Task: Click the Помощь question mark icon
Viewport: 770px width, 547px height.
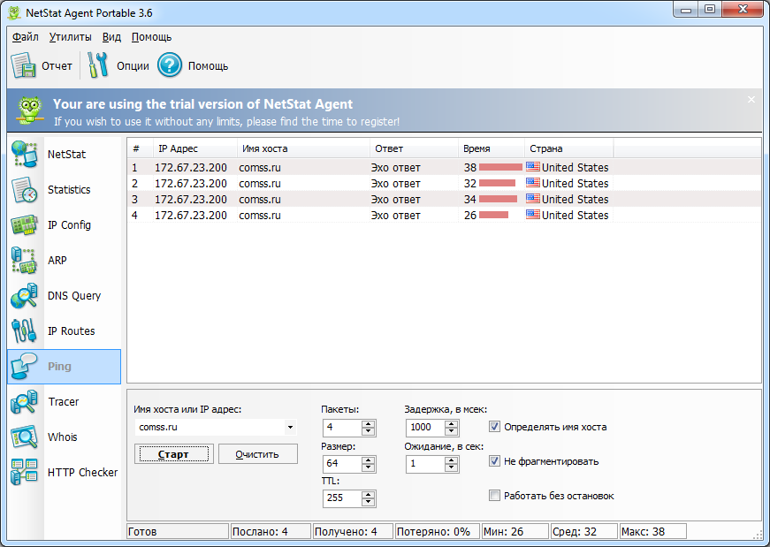Action: coord(170,65)
